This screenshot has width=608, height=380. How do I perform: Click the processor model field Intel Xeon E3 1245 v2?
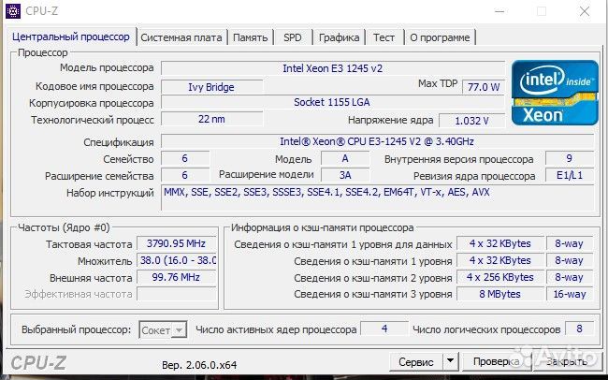(333, 68)
